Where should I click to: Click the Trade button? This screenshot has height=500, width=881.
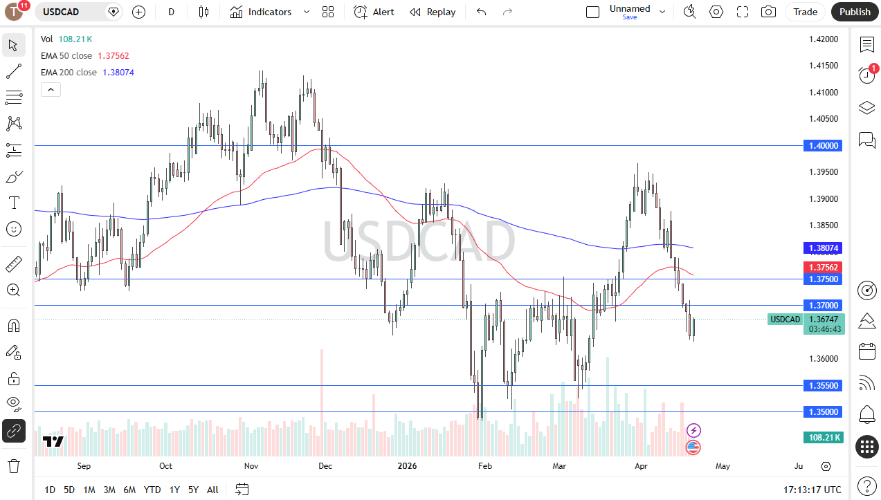pyautogui.click(x=805, y=12)
